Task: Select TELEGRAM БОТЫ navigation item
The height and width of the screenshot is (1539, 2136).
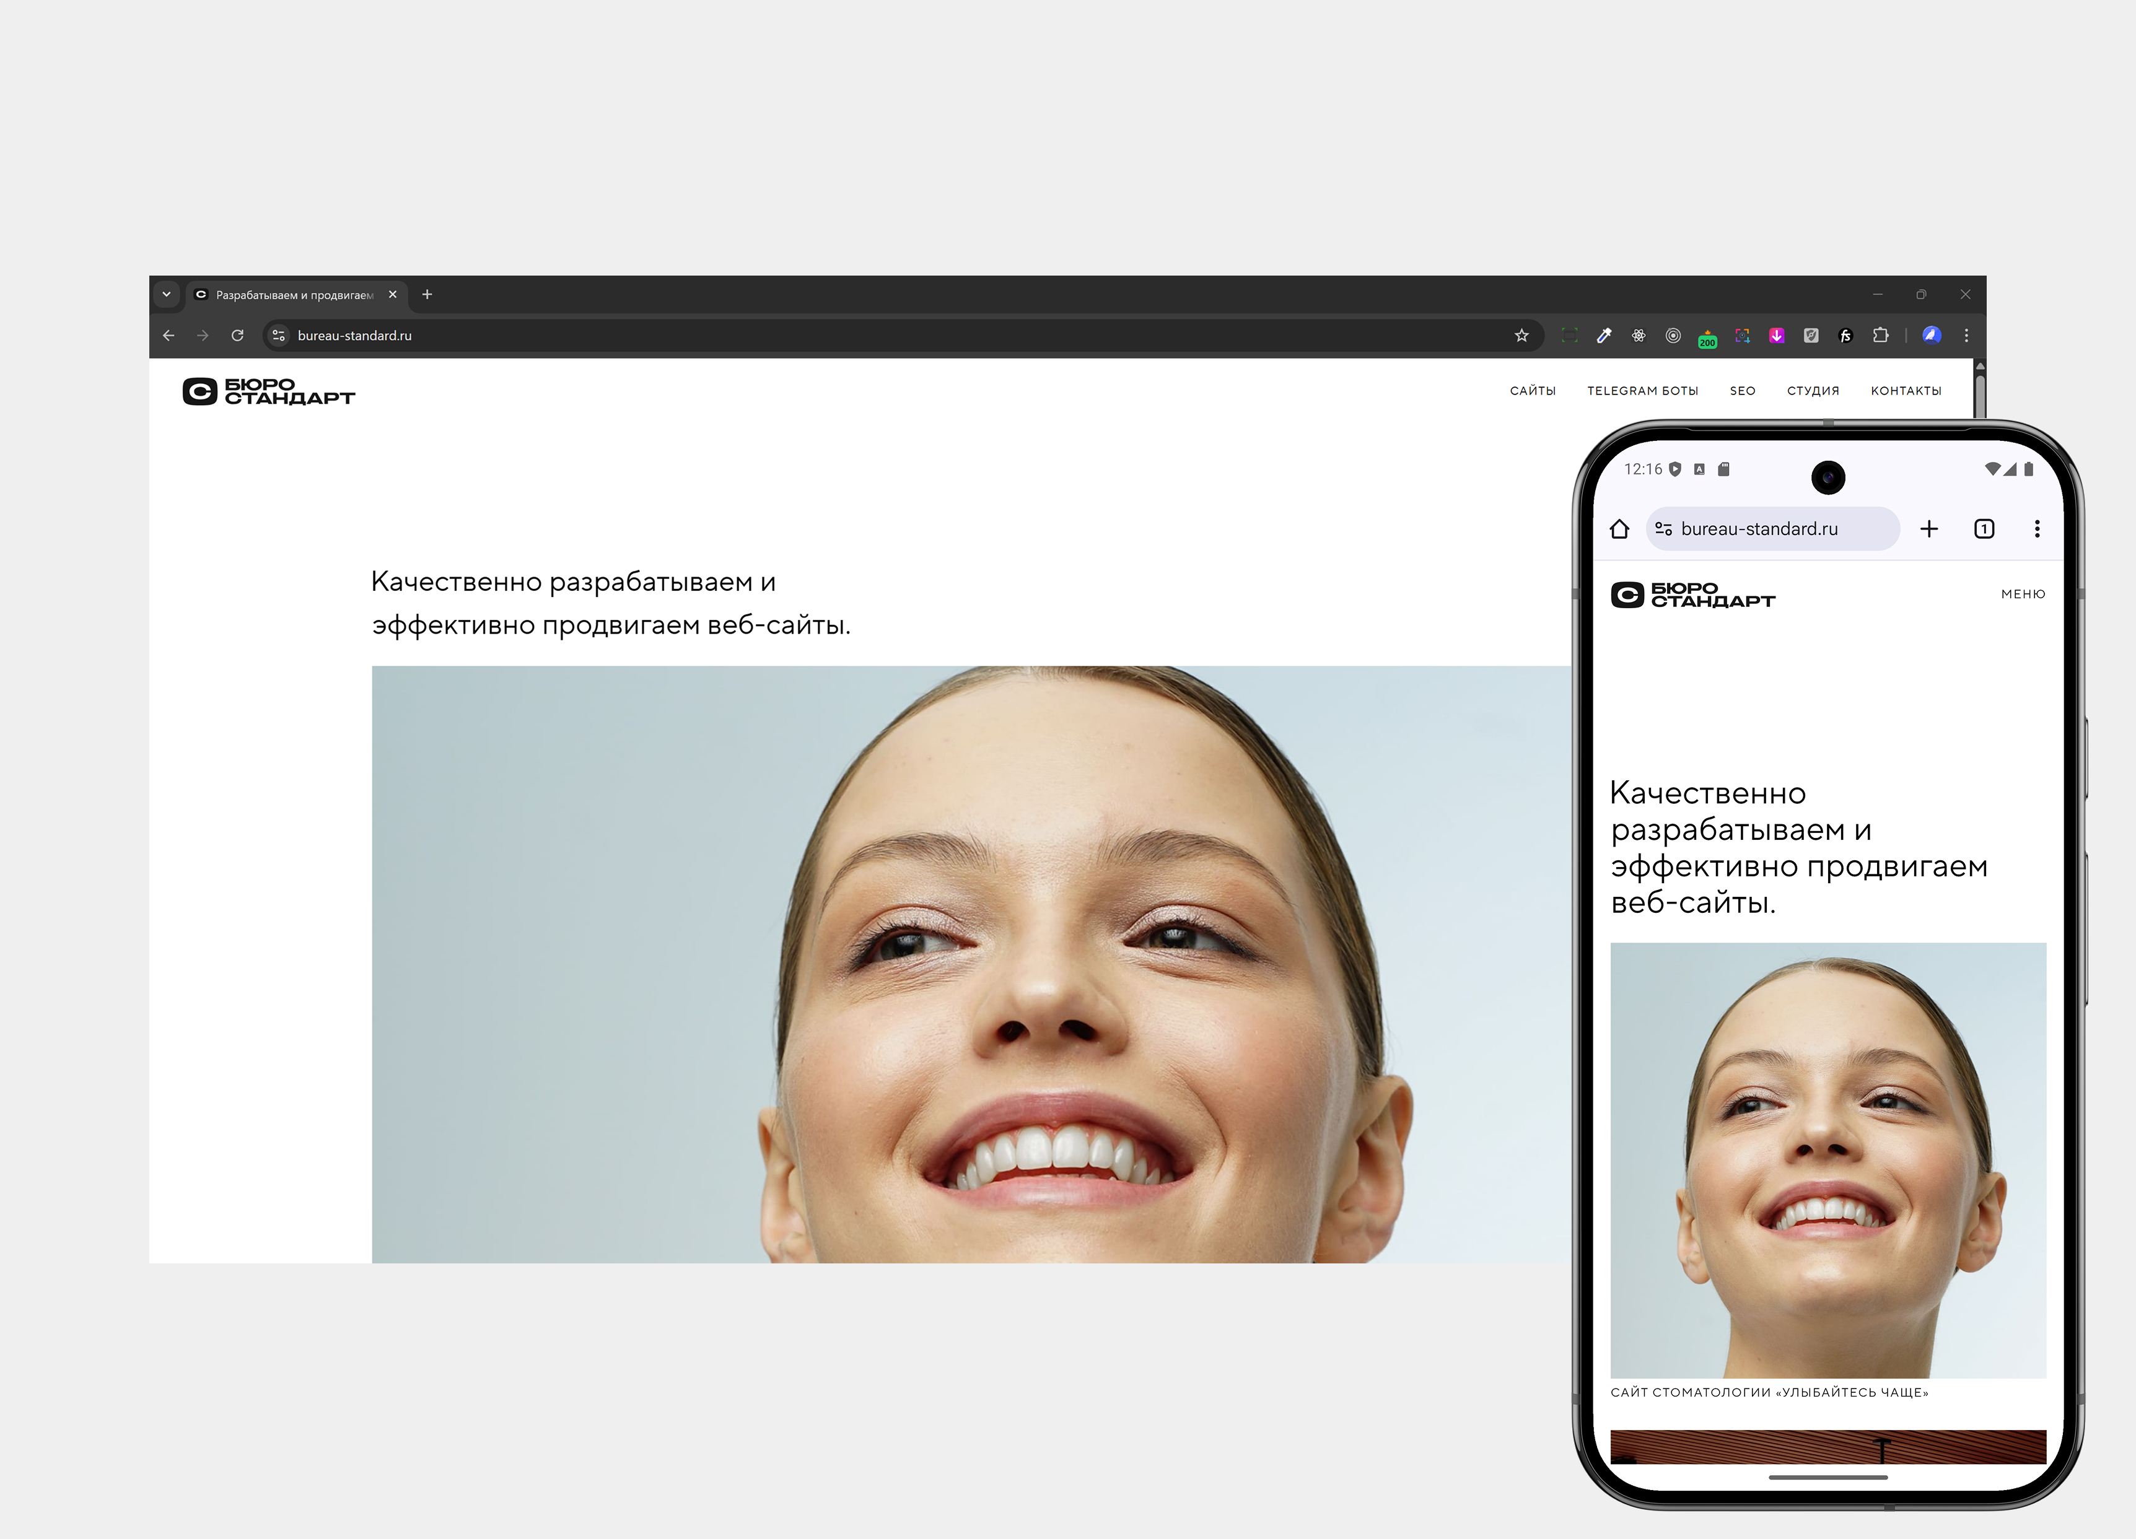Action: pos(1642,391)
